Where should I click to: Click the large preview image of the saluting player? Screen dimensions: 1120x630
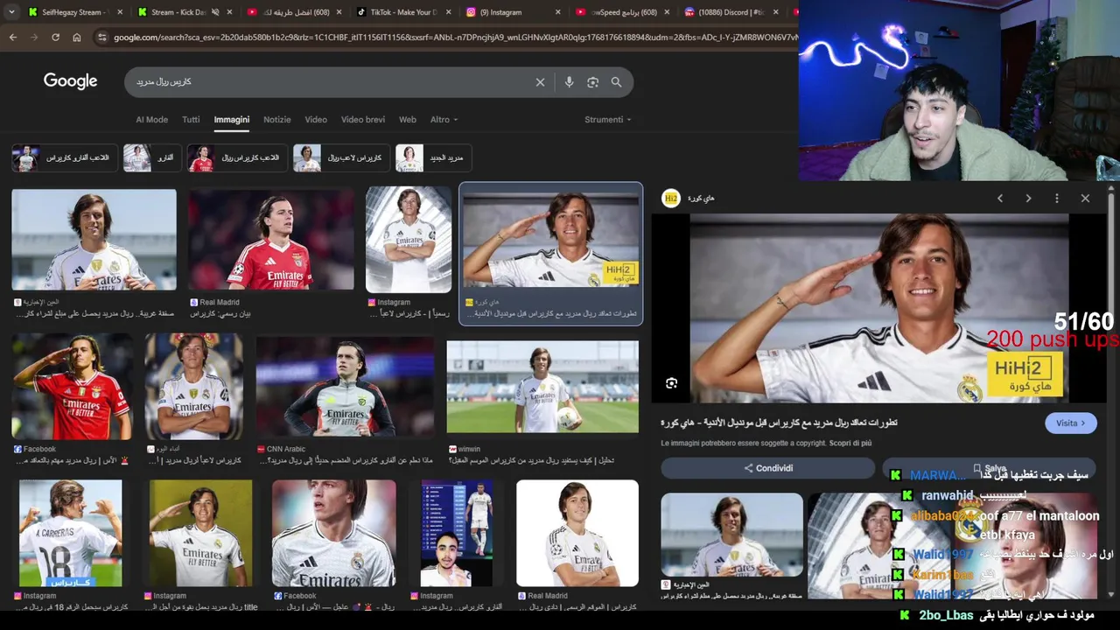879,308
